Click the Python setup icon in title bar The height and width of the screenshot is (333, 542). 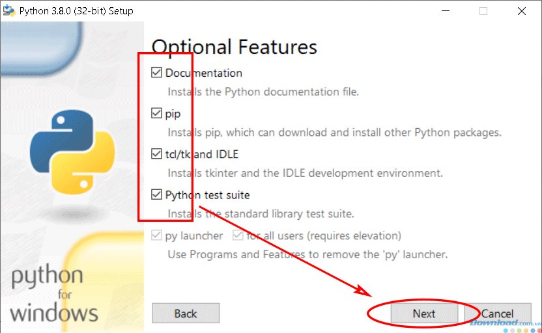point(10,11)
